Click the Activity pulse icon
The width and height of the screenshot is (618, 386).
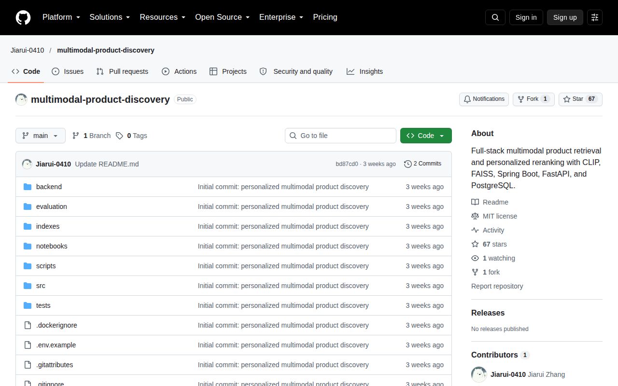tap(475, 230)
